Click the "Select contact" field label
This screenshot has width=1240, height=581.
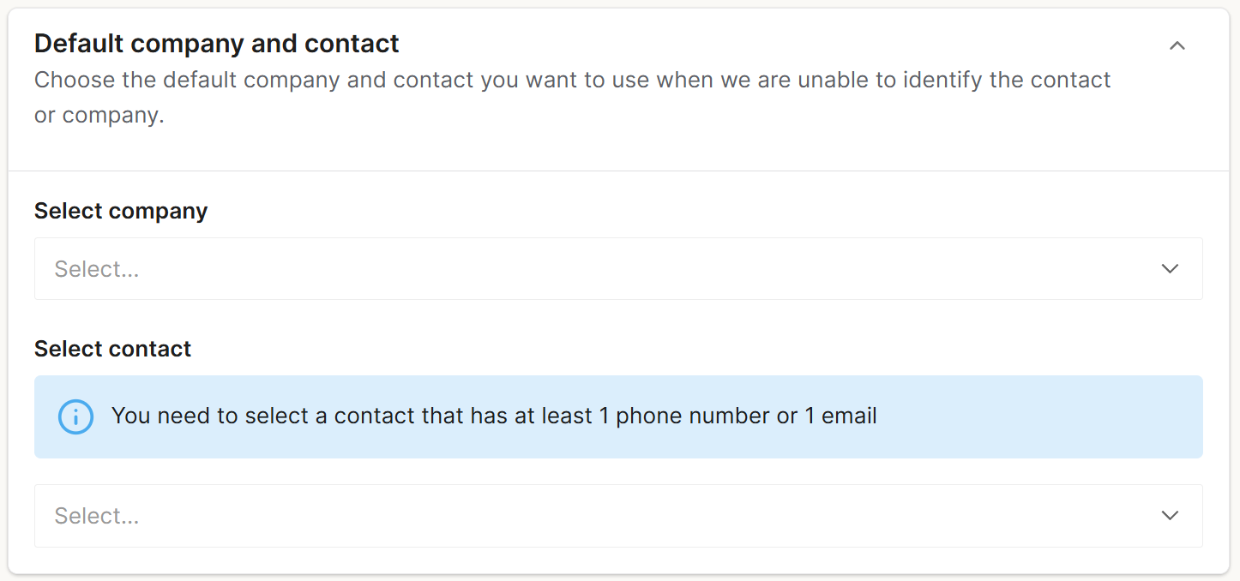tap(112, 349)
